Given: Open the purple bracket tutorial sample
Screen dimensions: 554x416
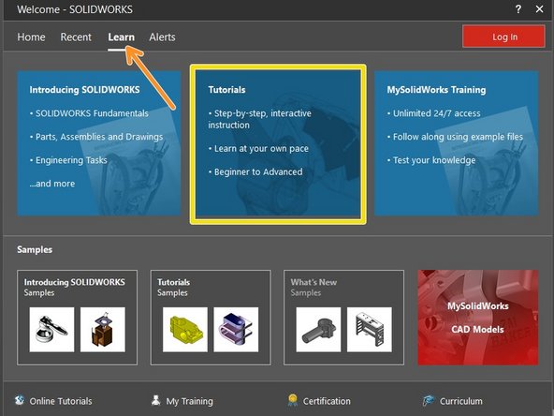Looking at the screenshot, I should pos(236,330).
